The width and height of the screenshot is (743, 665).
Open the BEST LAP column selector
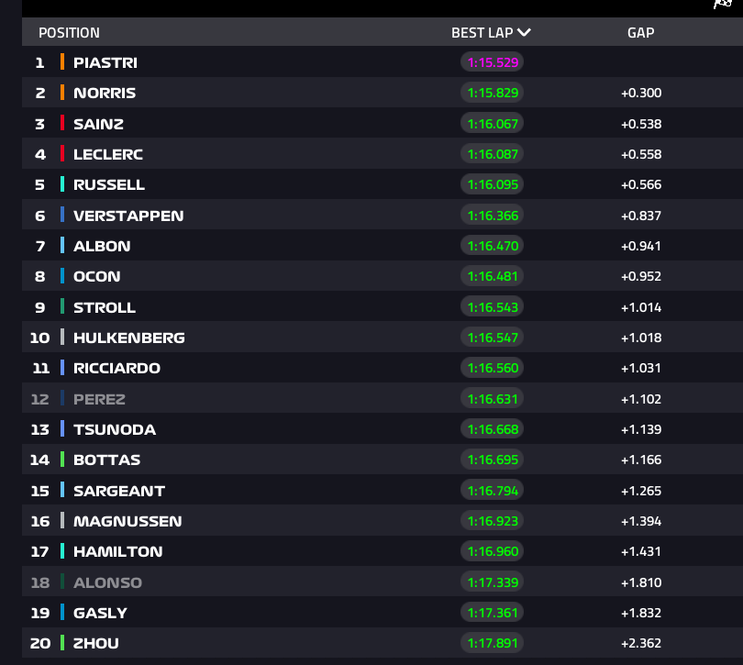point(491,32)
